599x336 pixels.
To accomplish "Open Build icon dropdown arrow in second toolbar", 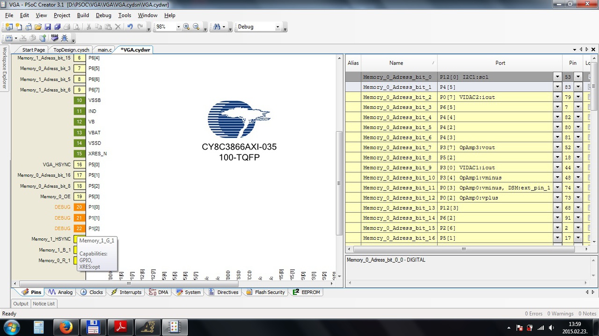I will point(15,39).
